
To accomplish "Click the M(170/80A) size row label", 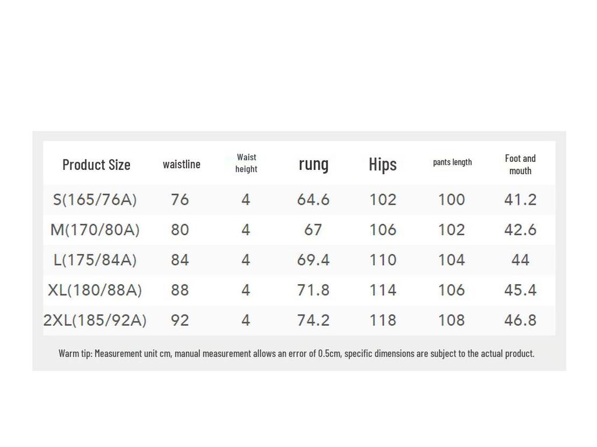I will (x=95, y=230).
